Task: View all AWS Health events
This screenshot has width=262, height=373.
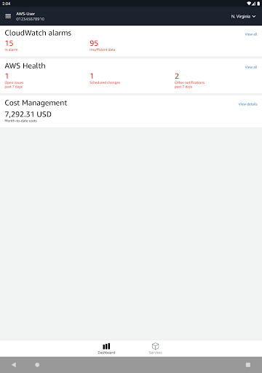Action: (251, 67)
